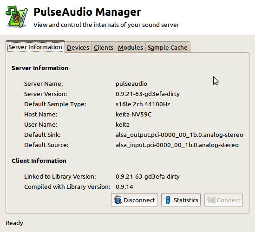Click the blue info icon on Statistics

[168, 200]
